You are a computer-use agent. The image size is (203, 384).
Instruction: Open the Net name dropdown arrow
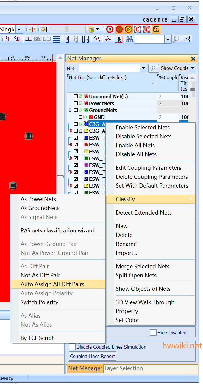pos(144,68)
